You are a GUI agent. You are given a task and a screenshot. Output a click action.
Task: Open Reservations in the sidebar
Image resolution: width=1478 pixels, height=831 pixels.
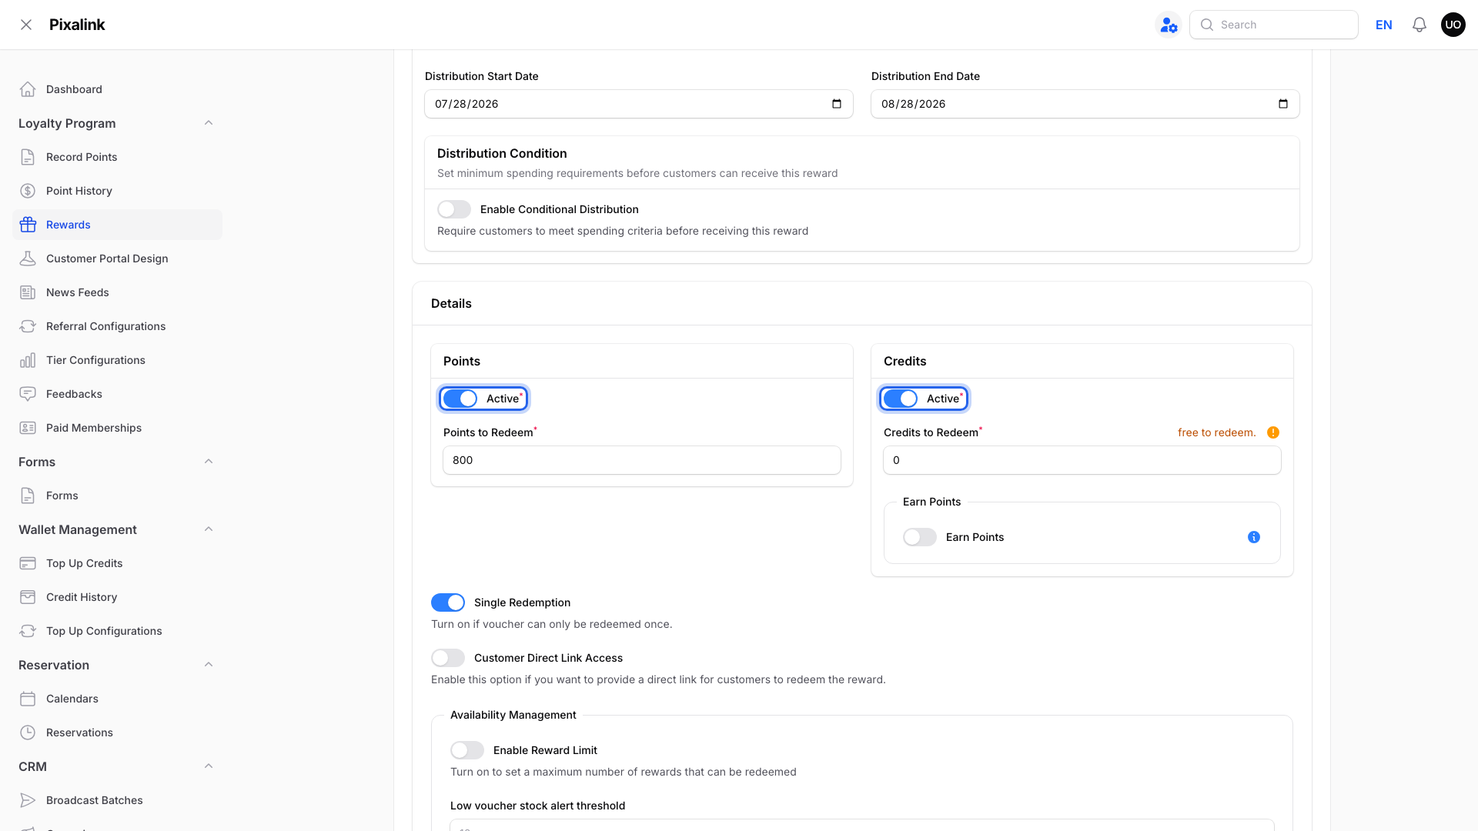tap(117, 733)
